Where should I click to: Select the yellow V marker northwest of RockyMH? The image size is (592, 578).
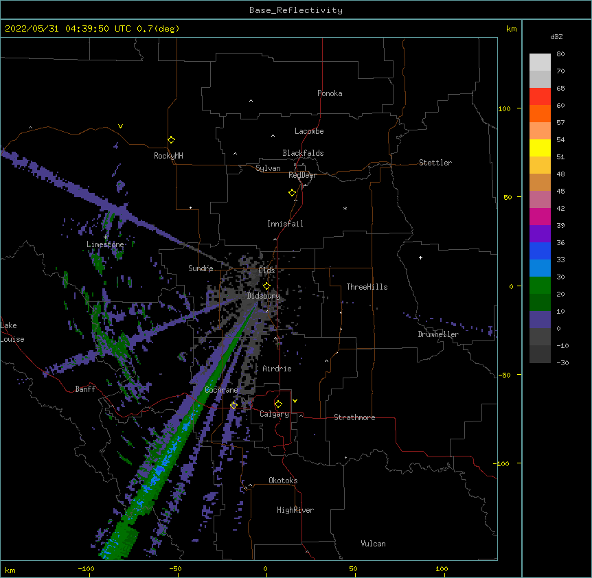(120, 126)
